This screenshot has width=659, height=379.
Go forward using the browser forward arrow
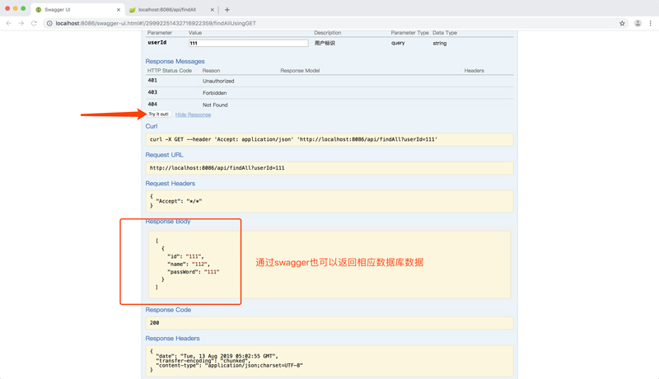tap(21, 23)
